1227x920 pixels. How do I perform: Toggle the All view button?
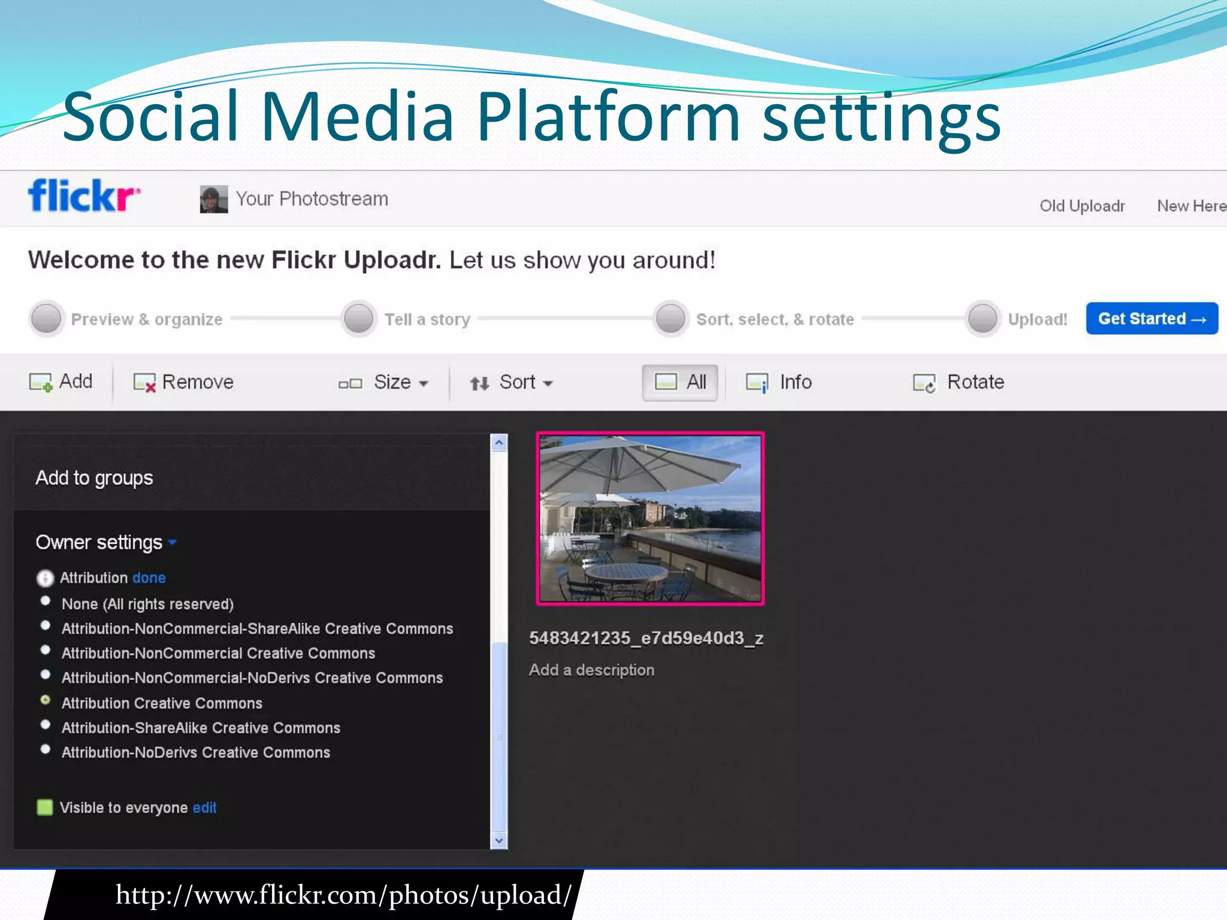(680, 382)
